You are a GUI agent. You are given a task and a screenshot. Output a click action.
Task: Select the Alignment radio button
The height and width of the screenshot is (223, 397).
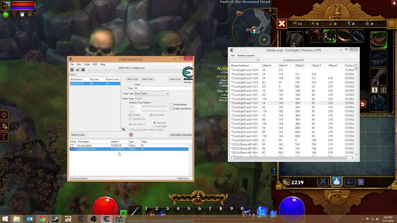[x=154, y=123]
